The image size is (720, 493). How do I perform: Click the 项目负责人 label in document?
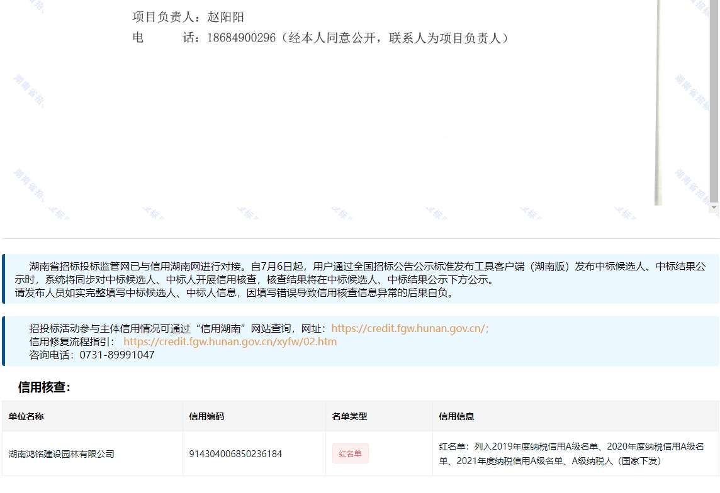coord(165,17)
